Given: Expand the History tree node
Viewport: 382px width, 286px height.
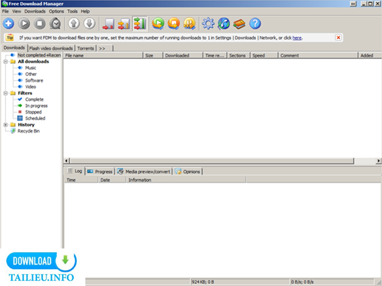Looking at the screenshot, I should pos(5,125).
